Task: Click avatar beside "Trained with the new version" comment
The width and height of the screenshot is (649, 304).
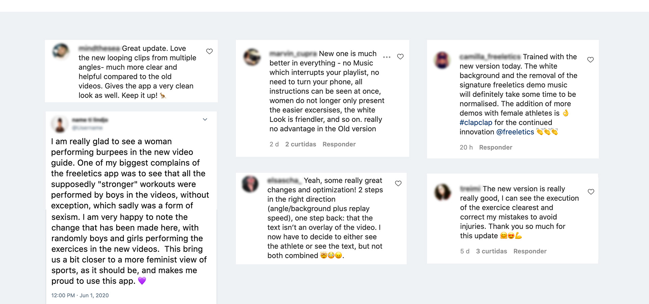Action: (442, 60)
